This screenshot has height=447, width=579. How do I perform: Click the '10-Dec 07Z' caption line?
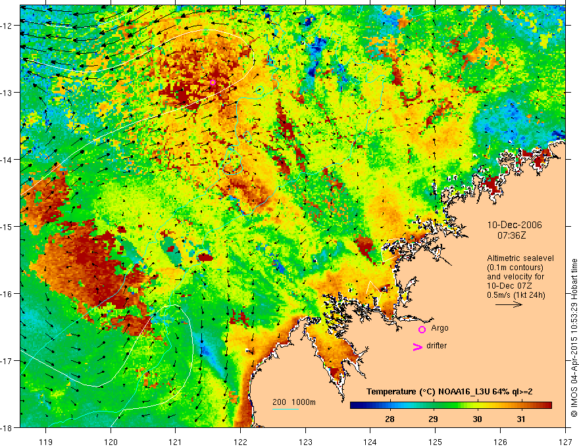click(x=511, y=286)
